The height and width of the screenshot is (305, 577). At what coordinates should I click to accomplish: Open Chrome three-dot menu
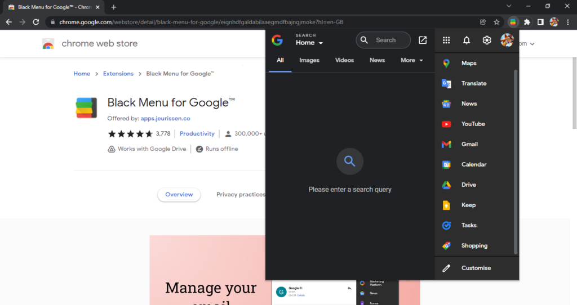tap(568, 22)
